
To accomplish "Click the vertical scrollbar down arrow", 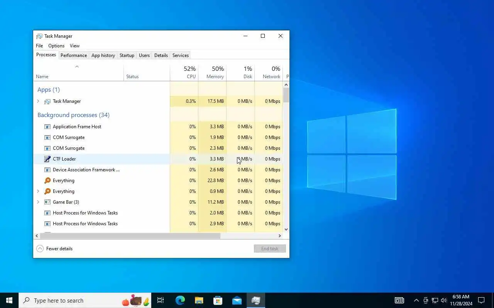I will pyautogui.click(x=286, y=229).
